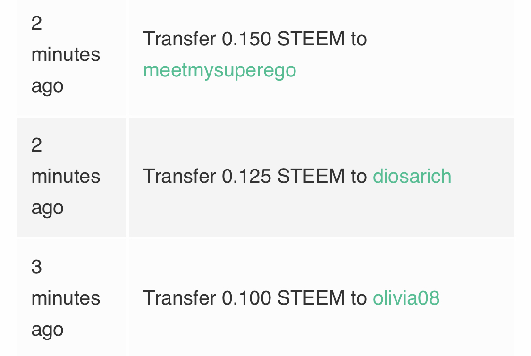The image size is (531, 356).
Task: Open the diosarich account link
Action: 412,176
